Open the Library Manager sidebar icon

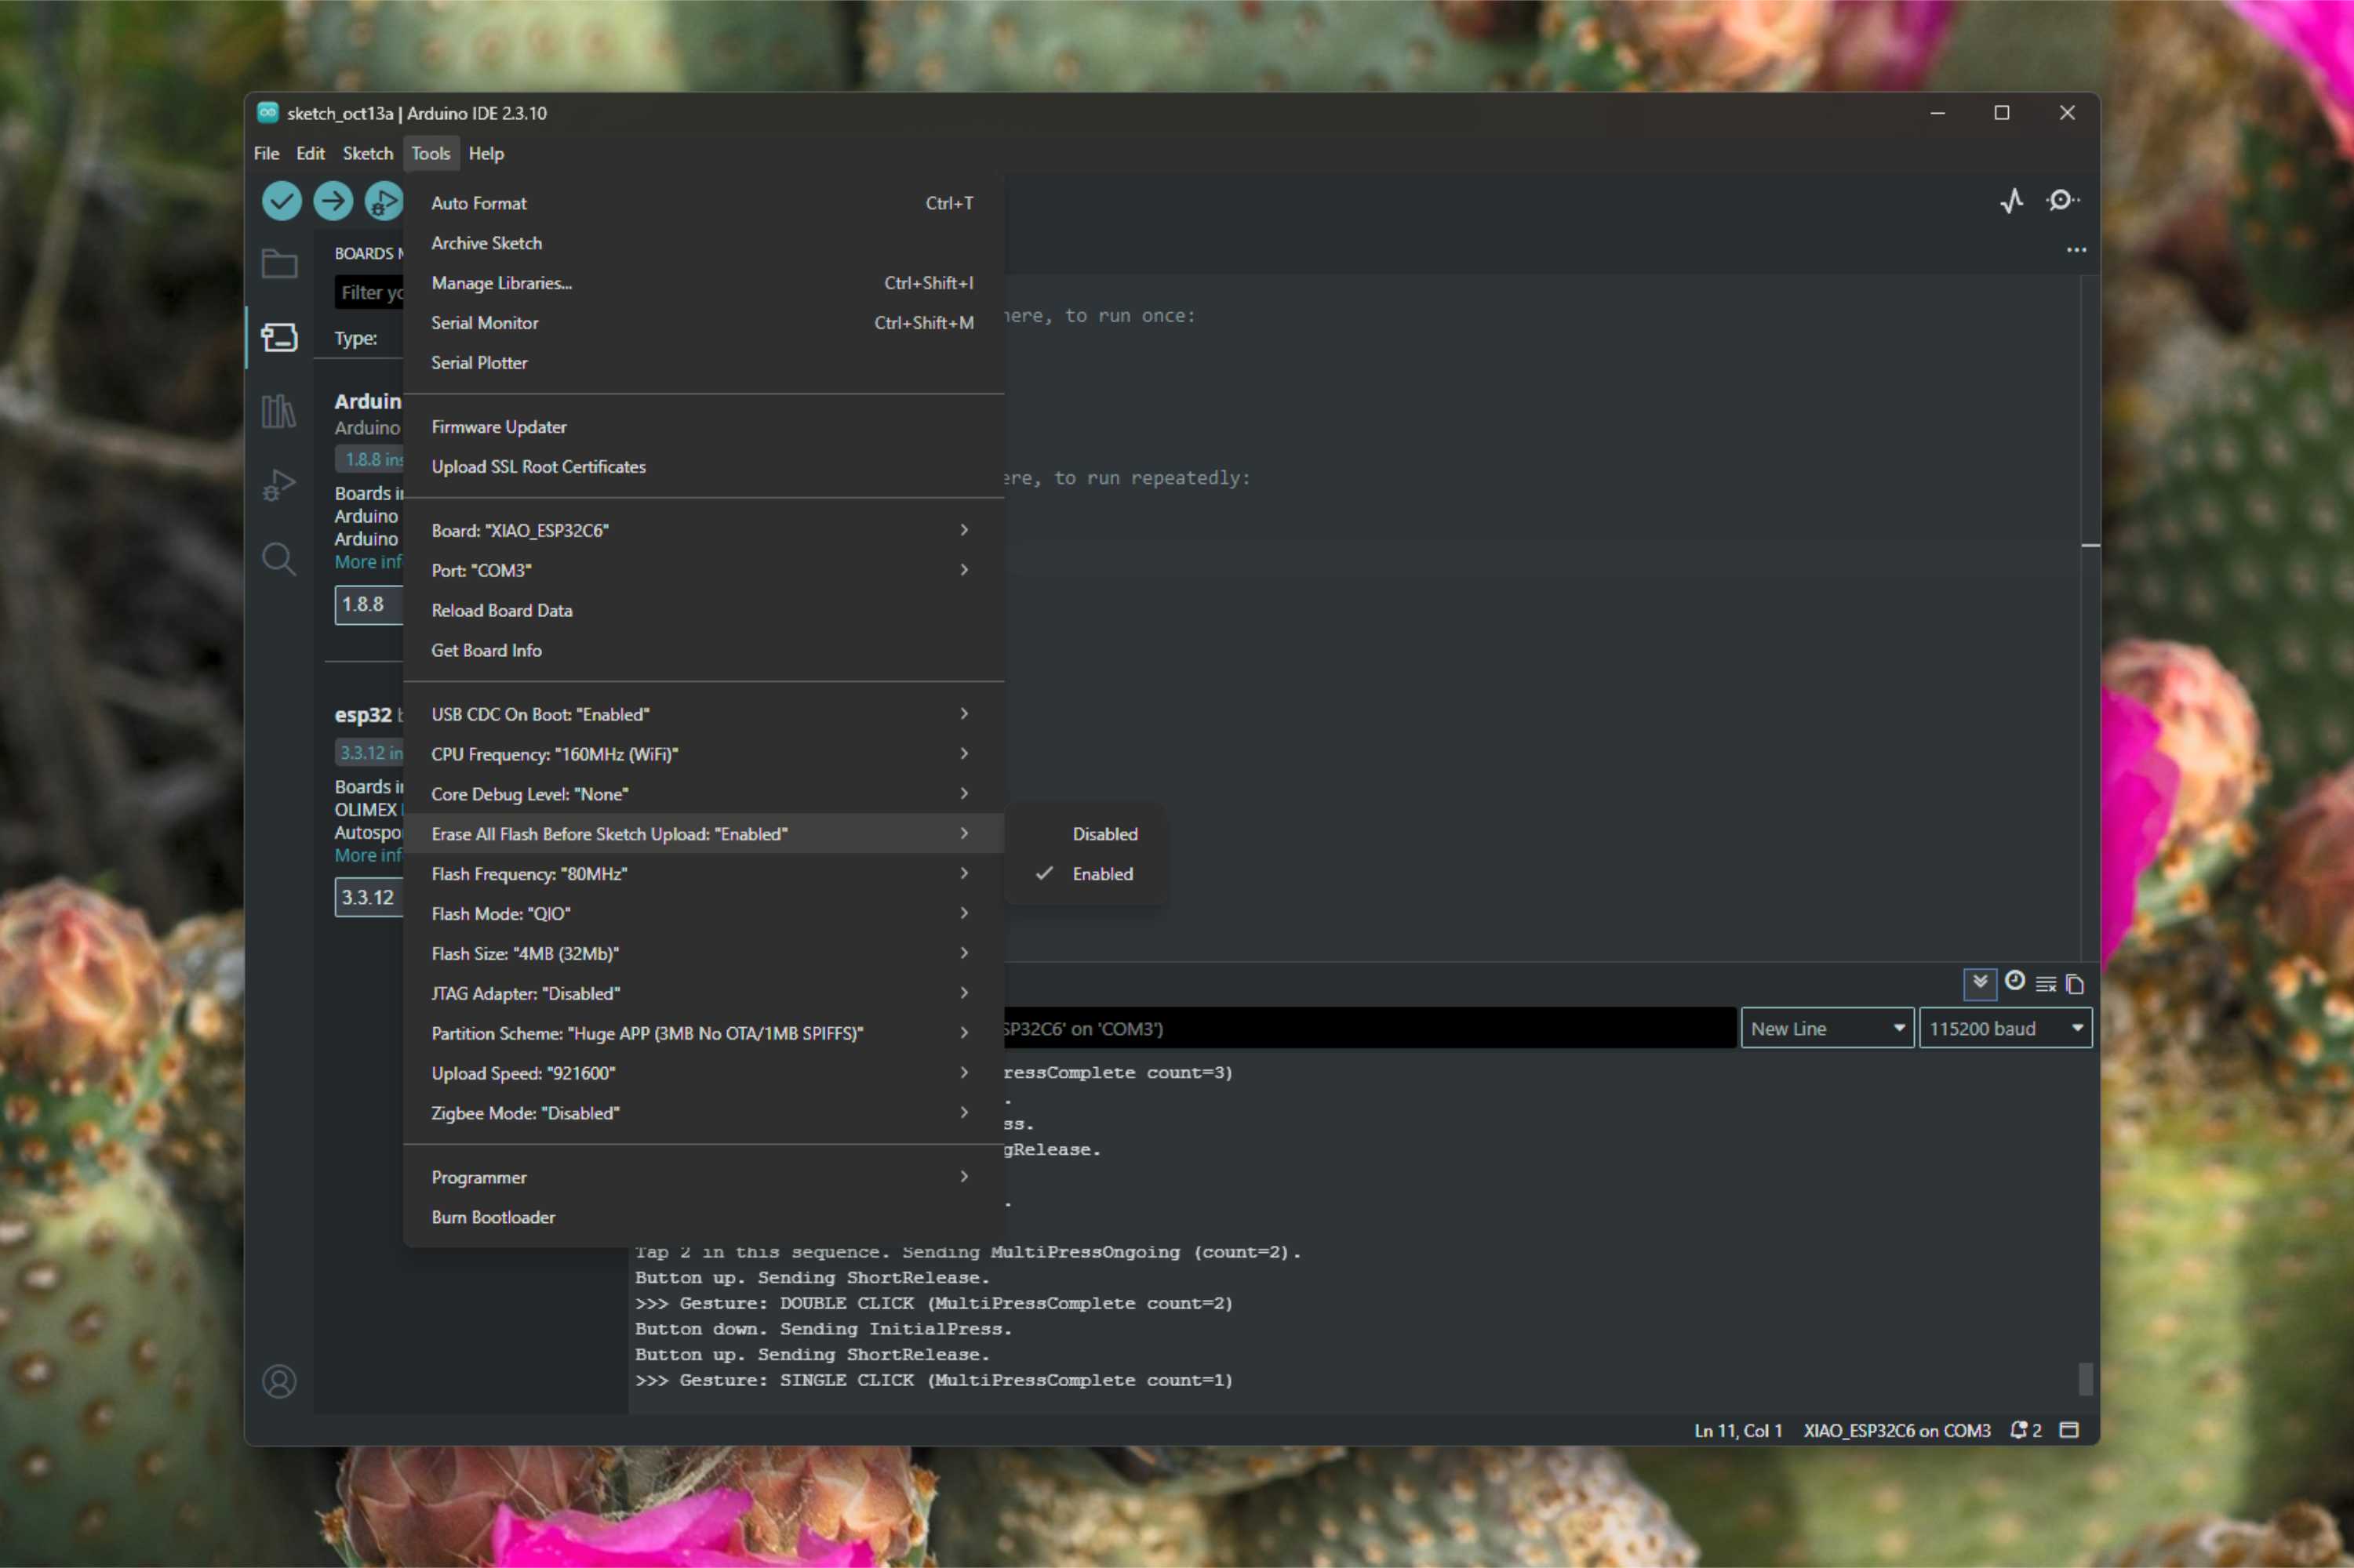[x=279, y=411]
